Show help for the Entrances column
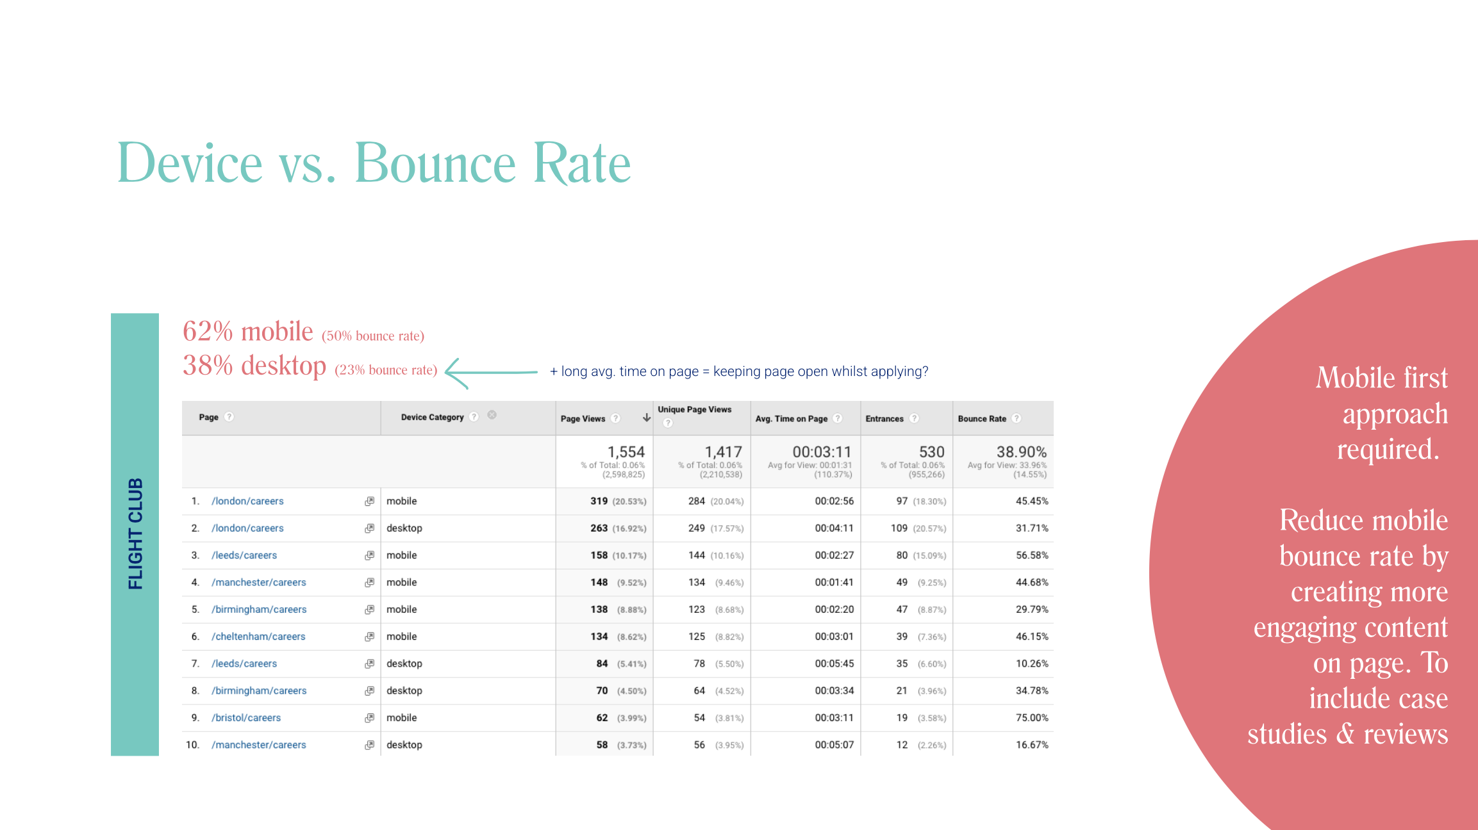 pyautogui.click(x=914, y=418)
